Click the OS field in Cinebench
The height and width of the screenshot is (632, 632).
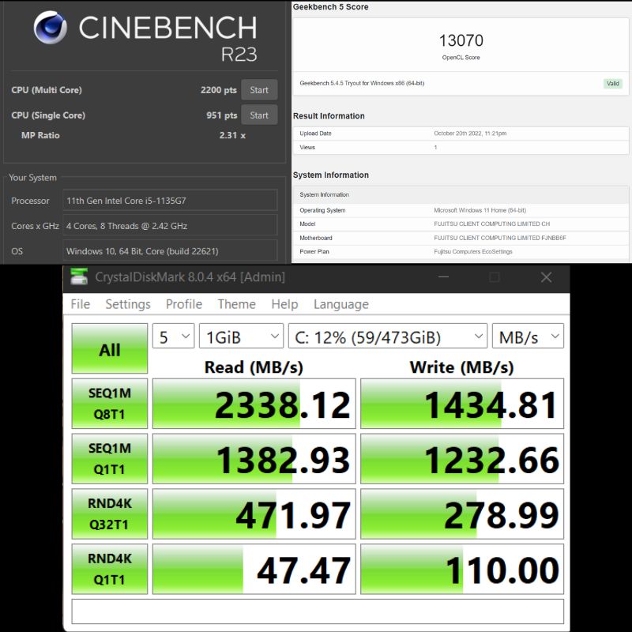[170, 251]
